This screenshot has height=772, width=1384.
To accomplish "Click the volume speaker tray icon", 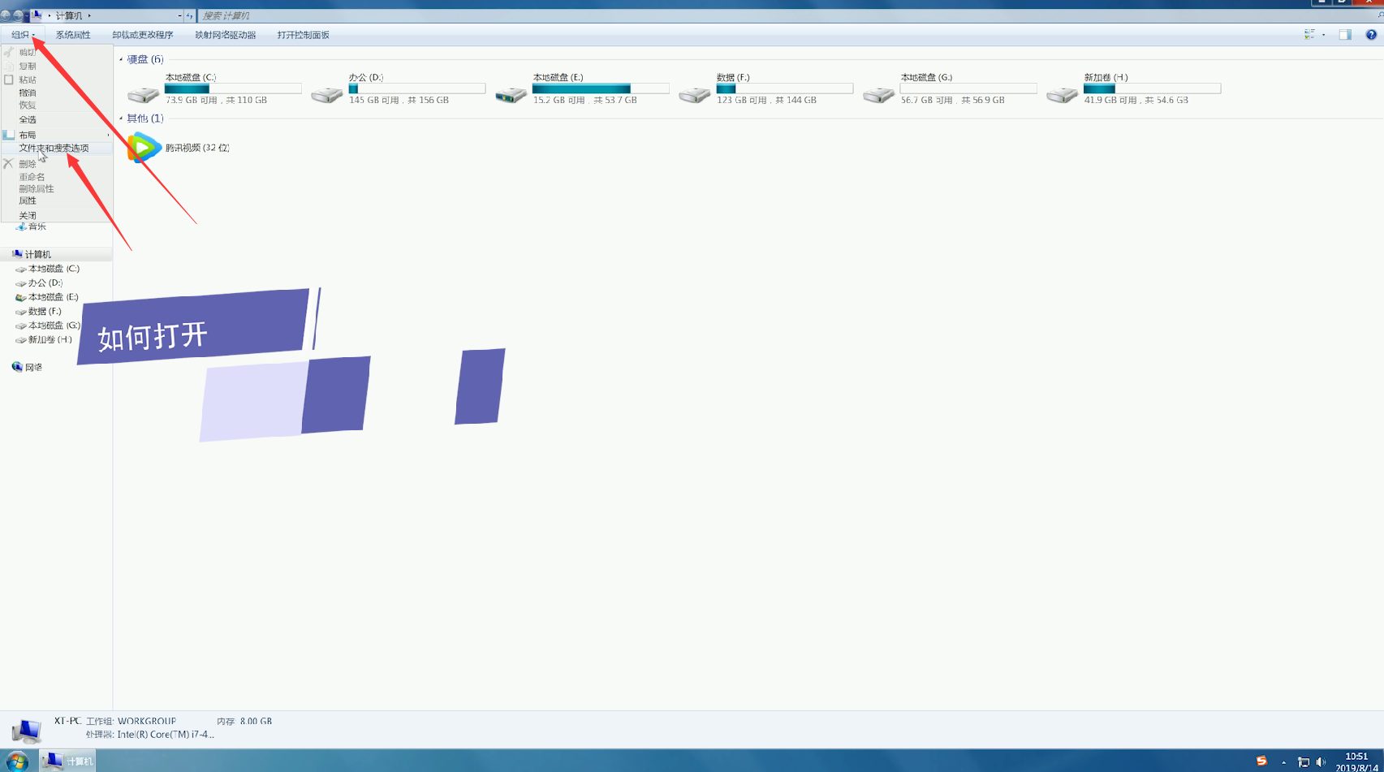I will click(1321, 762).
